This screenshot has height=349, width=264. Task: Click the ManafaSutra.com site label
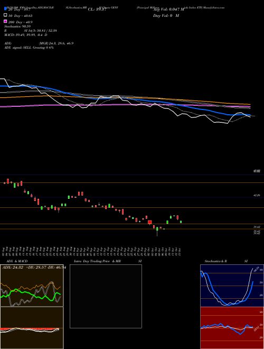point(213,7)
